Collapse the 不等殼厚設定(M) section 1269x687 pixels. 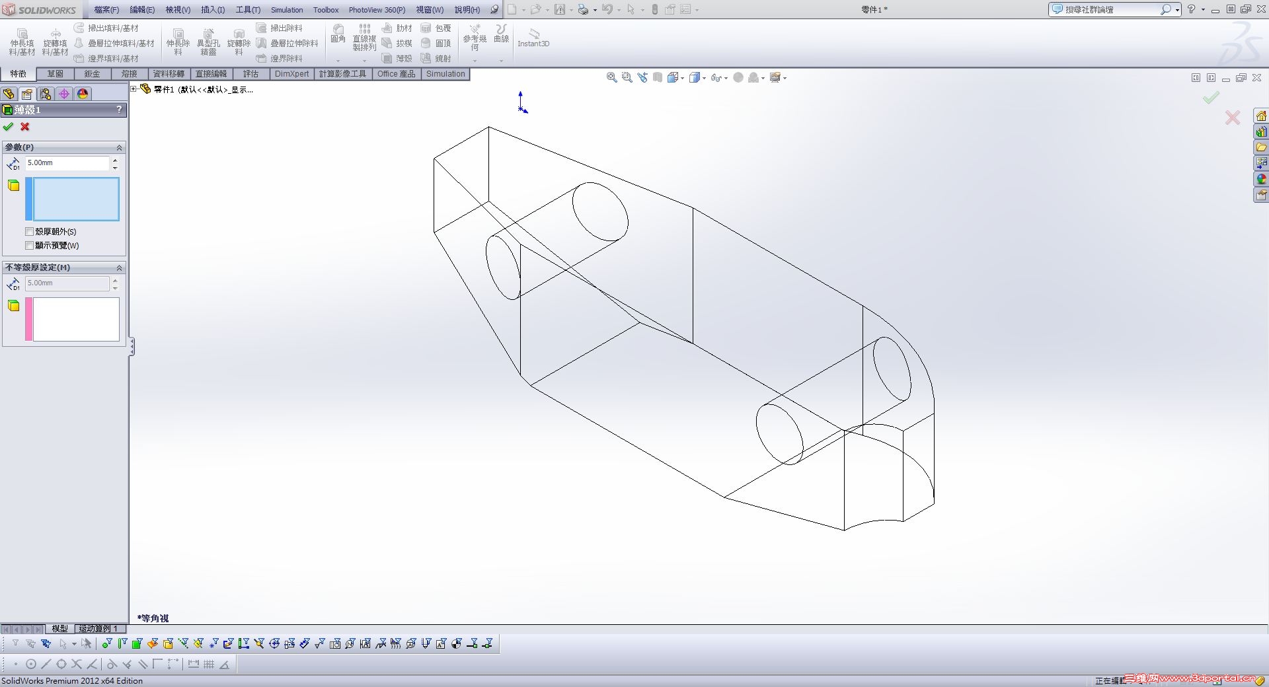click(120, 268)
